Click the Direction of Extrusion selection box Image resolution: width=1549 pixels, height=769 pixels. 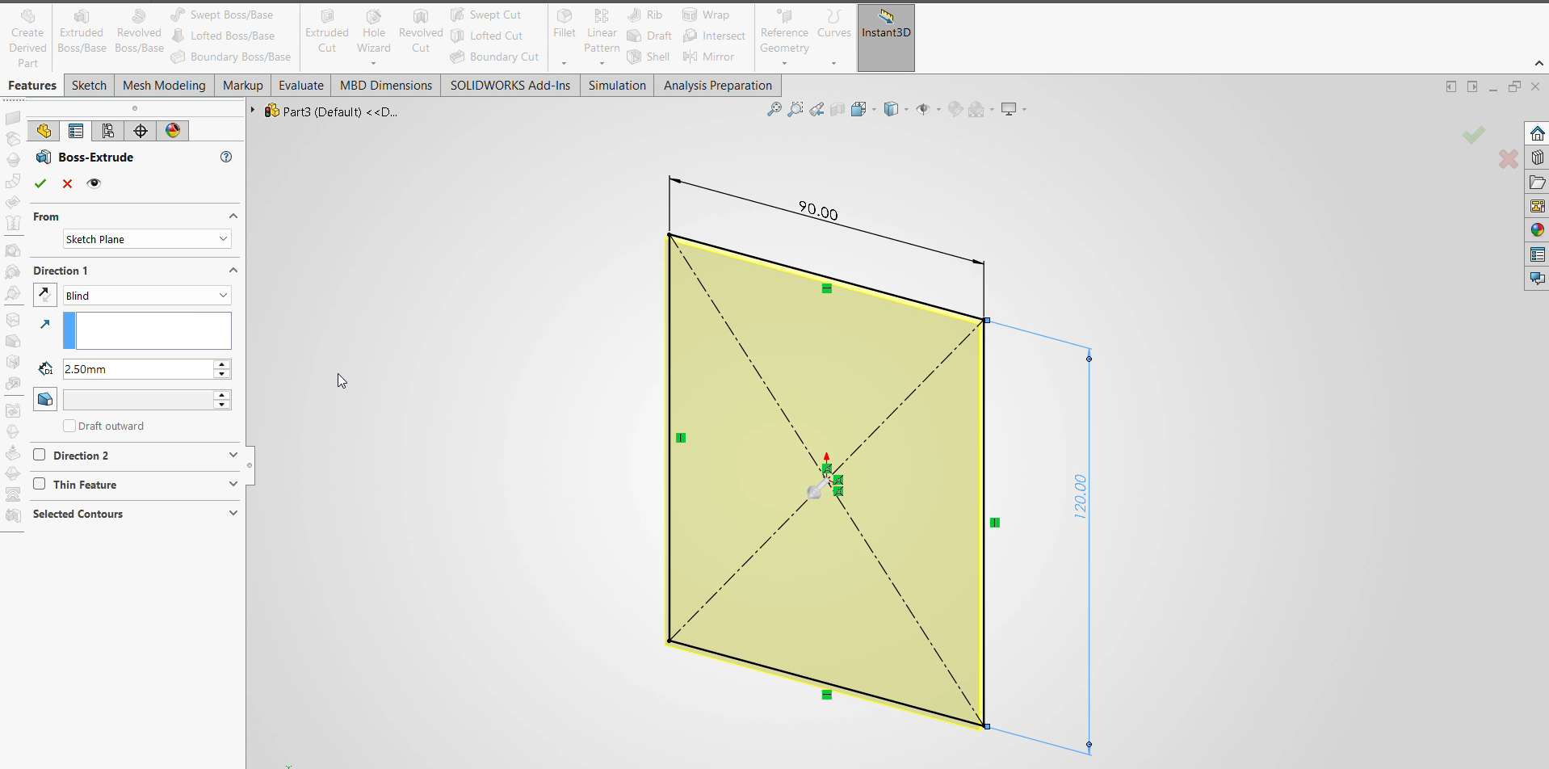pos(147,331)
